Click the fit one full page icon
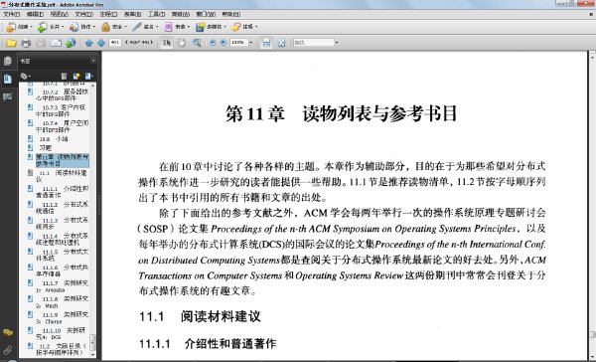The width and height of the screenshot is (596, 362). tap(281, 43)
